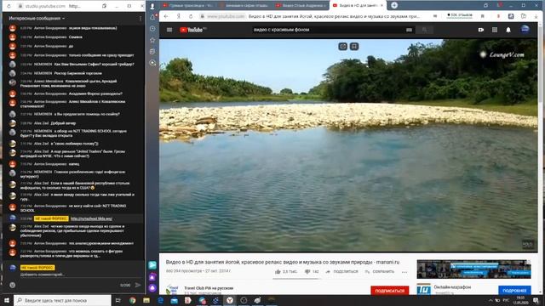545x306 pixels.
Task: Open the link in highlighted chat message
Action: pos(91,218)
